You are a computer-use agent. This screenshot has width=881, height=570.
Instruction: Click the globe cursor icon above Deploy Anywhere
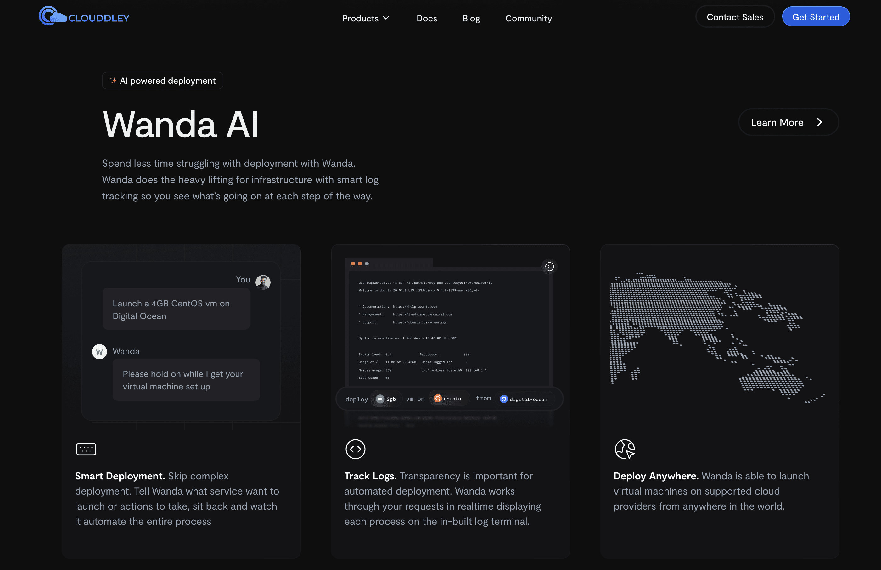coord(625,449)
